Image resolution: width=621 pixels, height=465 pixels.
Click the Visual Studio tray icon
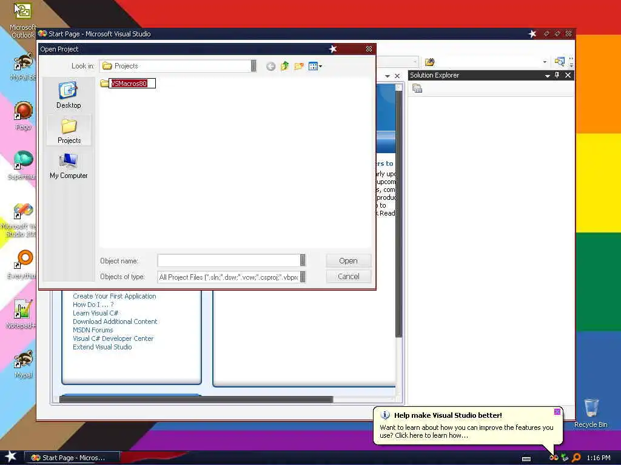coord(554,458)
